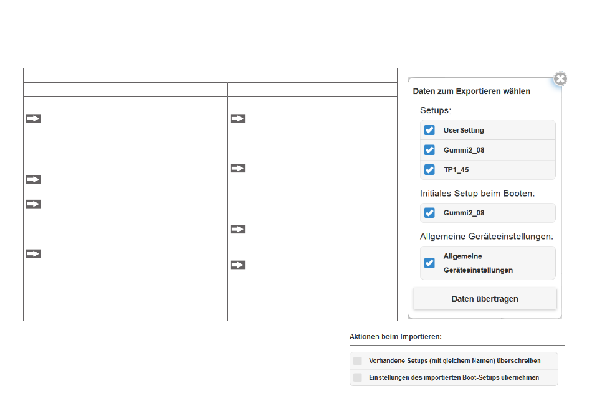The width and height of the screenshot is (592, 414).
Task: Uncheck Allgemeine Geräteeinstellungen checkbox
Action: (429, 263)
